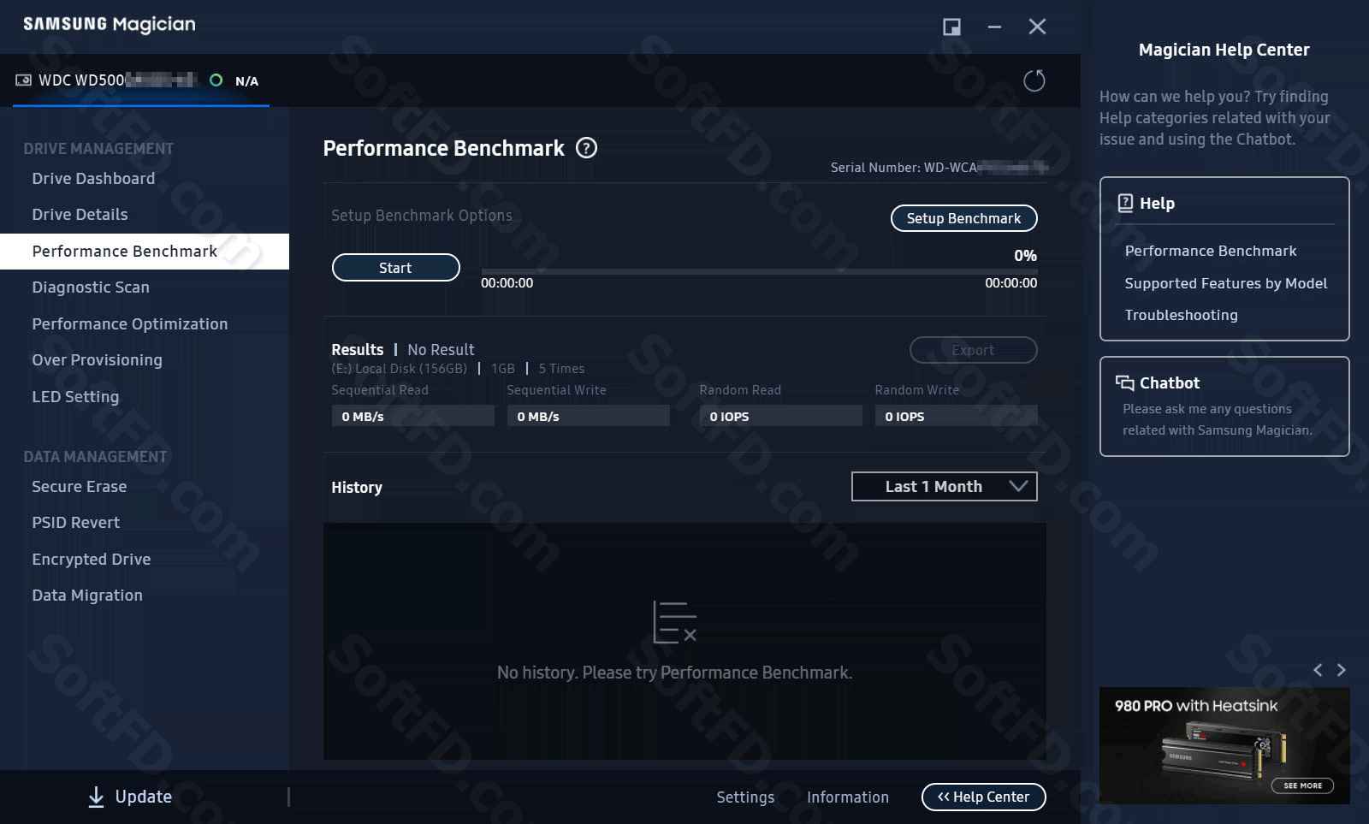
Task: Open Information in the bottom bar
Action: 848,797
